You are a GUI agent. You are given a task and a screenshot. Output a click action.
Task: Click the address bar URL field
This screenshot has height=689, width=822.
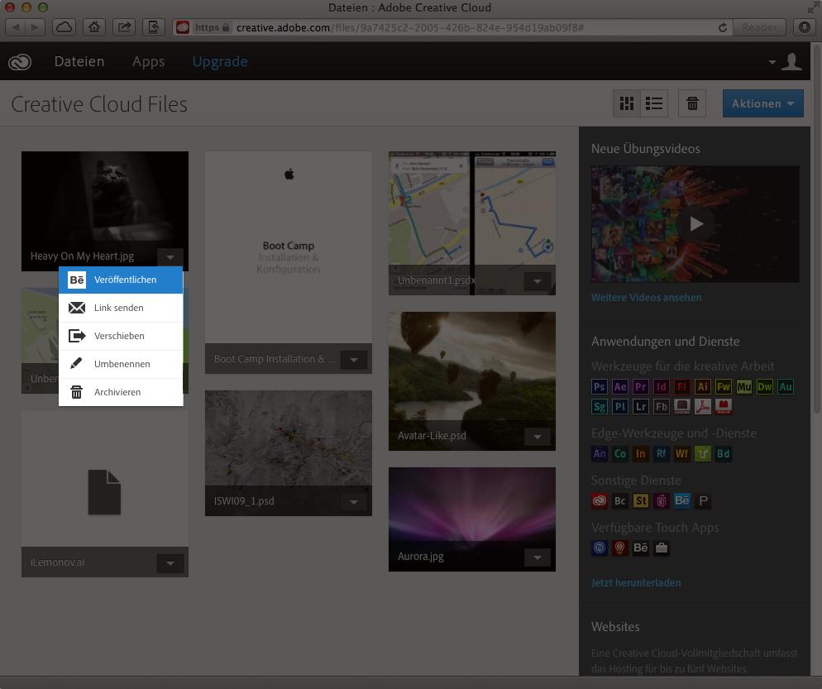[x=453, y=27]
